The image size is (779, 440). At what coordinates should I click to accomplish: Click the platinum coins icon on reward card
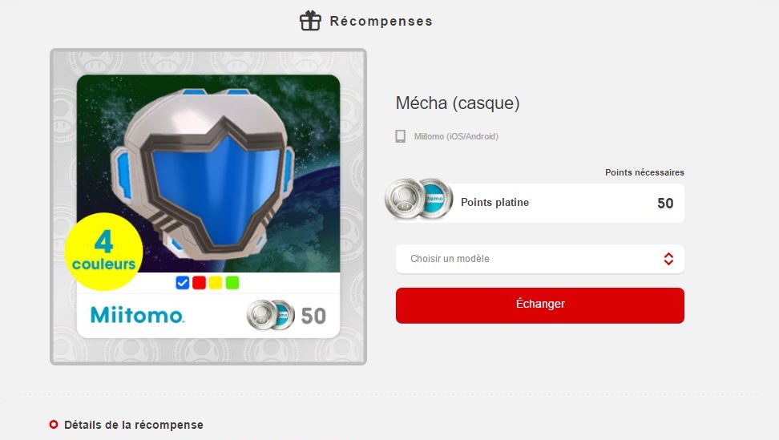[x=270, y=315]
